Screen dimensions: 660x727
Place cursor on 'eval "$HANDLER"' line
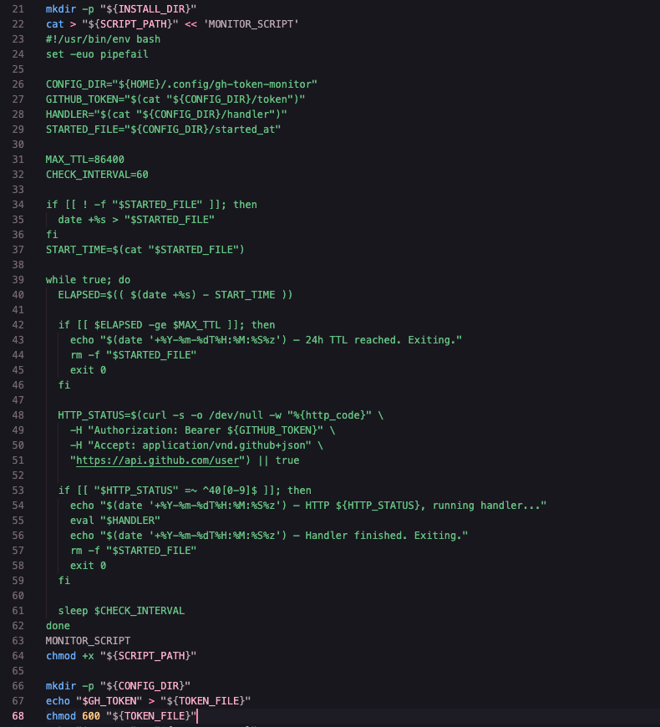pyautogui.click(x=115, y=521)
